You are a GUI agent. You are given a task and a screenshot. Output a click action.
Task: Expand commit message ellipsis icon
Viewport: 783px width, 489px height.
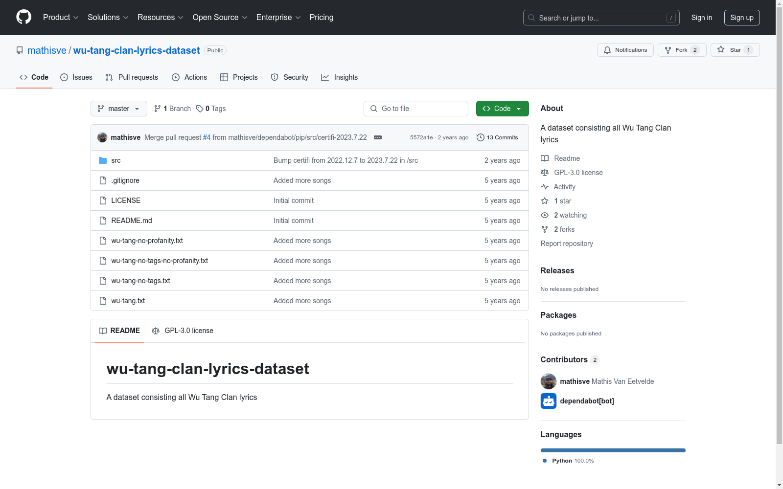(x=378, y=137)
